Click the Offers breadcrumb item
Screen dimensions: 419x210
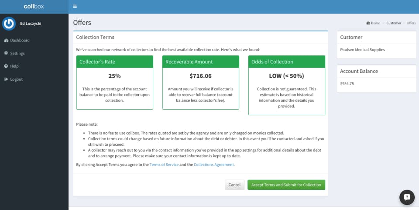411,23
